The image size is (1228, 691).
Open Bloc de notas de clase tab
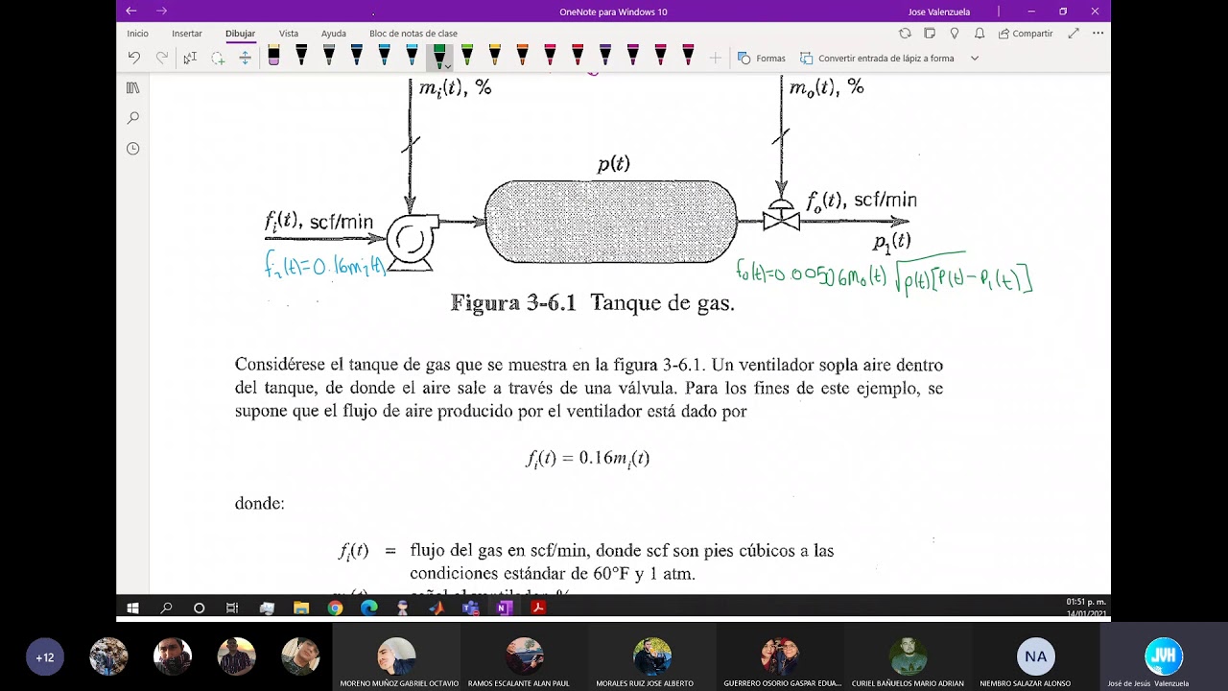click(413, 34)
